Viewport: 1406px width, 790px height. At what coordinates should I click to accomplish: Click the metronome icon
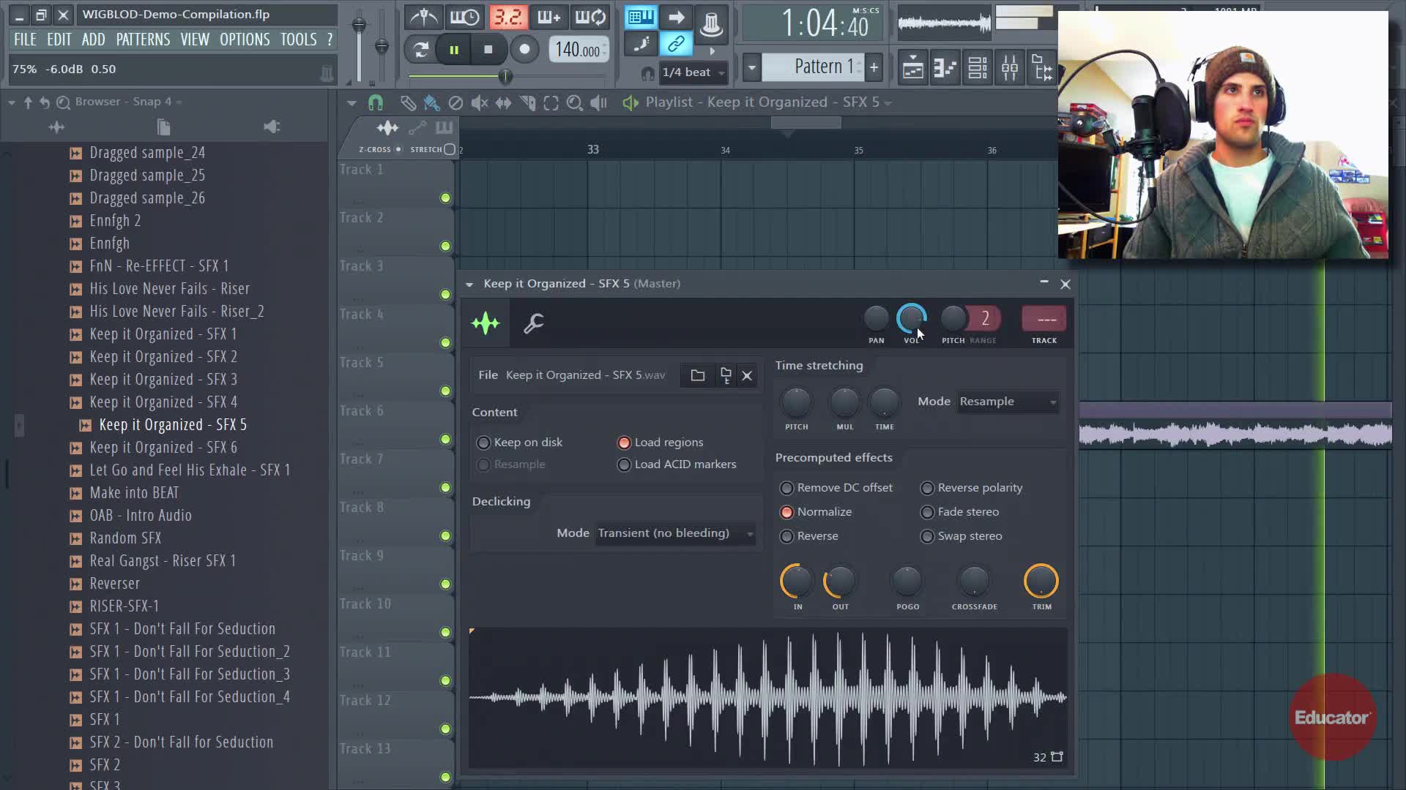(423, 17)
